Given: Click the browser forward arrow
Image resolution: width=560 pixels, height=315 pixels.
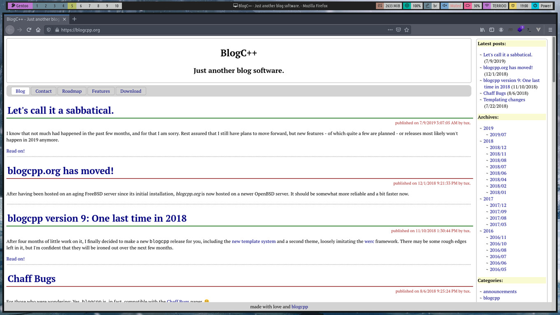Looking at the screenshot, I should [x=19, y=30].
